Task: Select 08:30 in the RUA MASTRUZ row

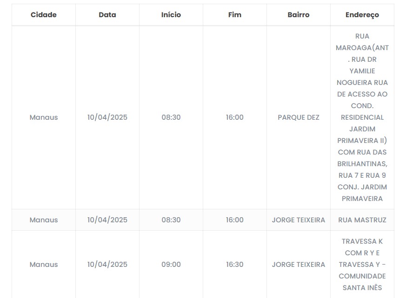Action: coord(171,220)
